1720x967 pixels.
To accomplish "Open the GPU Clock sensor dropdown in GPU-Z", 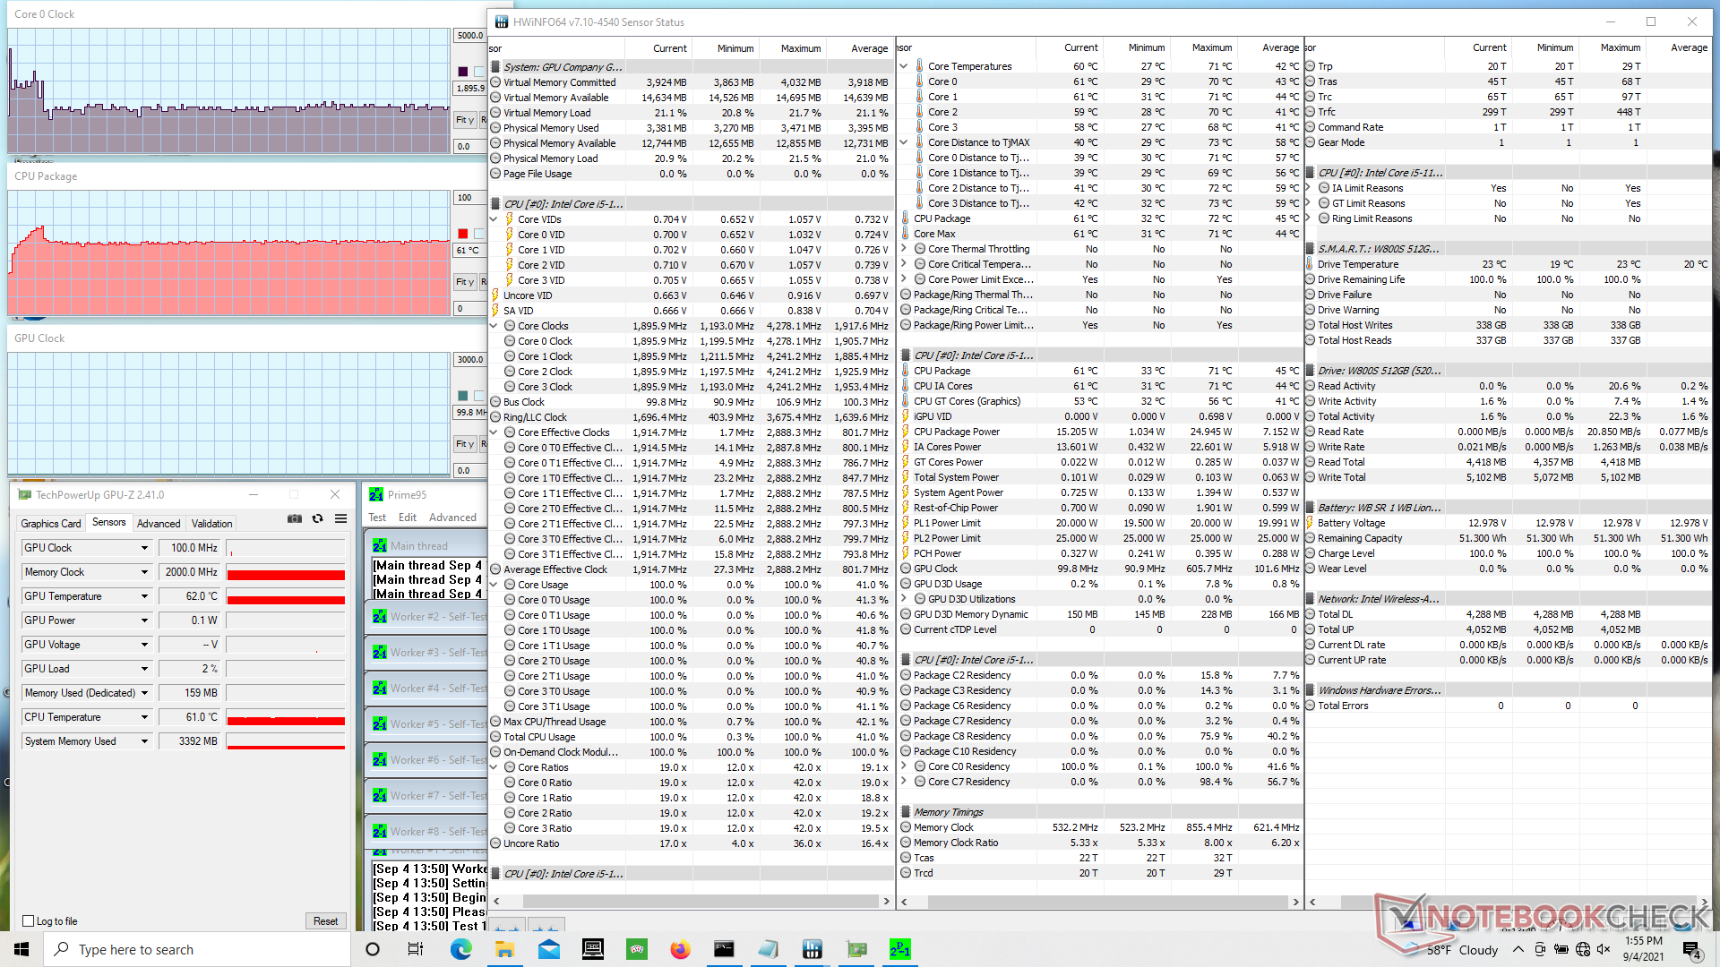I will click(x=144, y=548).
